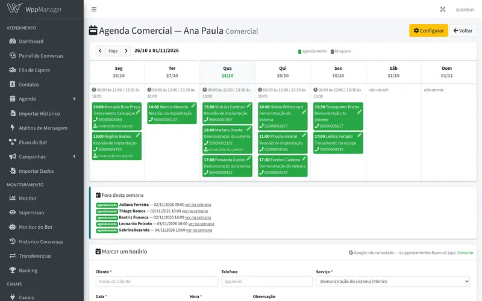The width and height of the screenshot is (482, 301).
Task: Expand the Campanhas sidebar submenu
Action: (42, 157)
